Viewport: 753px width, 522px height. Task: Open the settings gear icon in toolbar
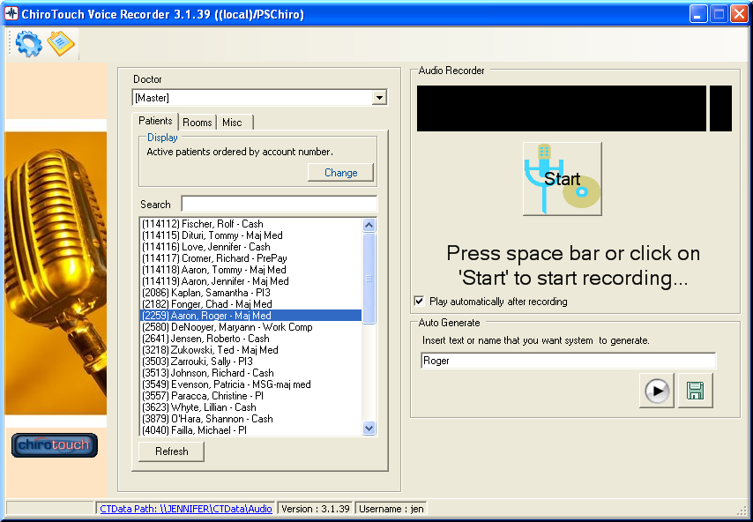click(28, 43)
